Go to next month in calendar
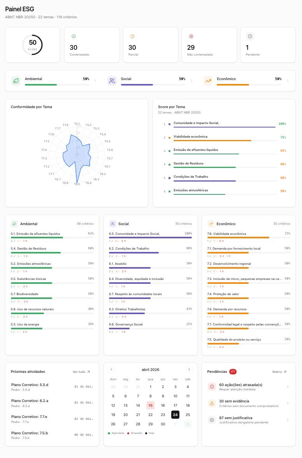Image resolution: width=302 pixels, height=458 pixels. (189, 369)
